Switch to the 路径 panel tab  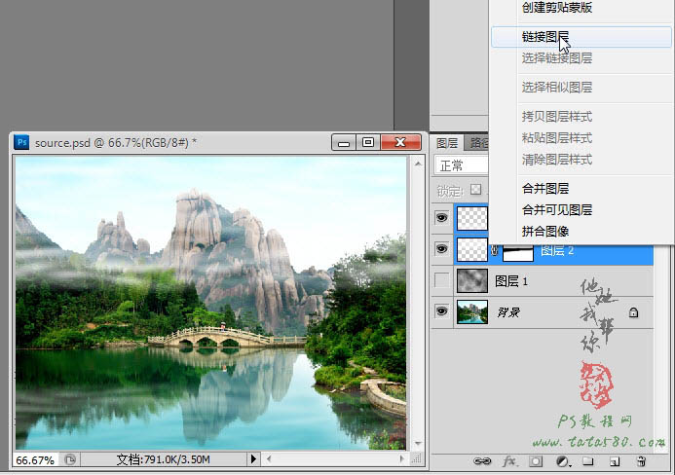pyautogui.click(x=477, y=143)
